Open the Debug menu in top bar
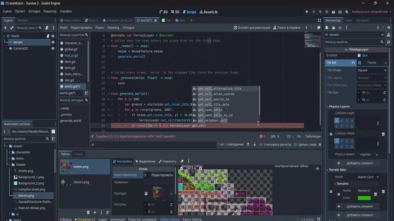 (x=34, y=12)
